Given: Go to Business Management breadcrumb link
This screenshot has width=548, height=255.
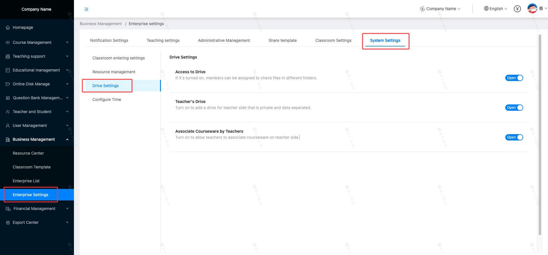Looking at the screenshot, I should pyautogui.click(x=101, y=24).
